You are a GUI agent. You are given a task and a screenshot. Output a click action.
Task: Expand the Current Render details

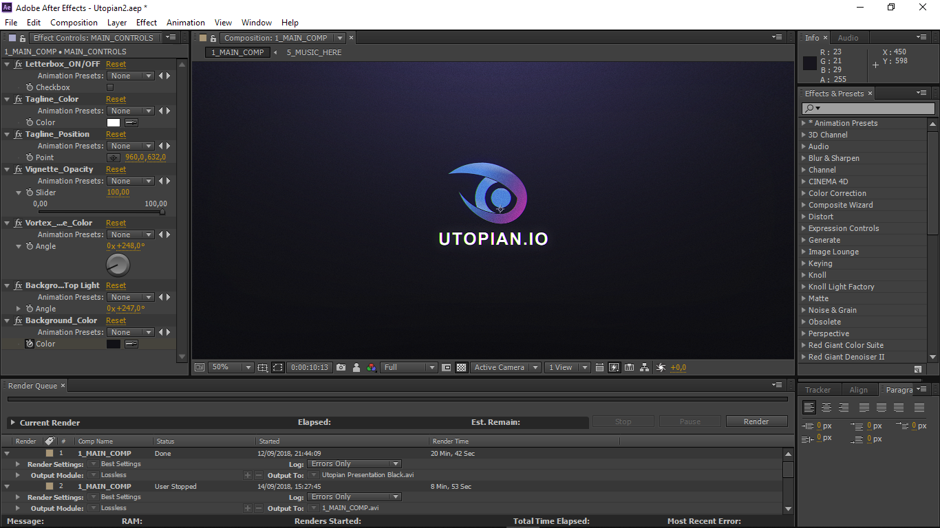(12, 423)
